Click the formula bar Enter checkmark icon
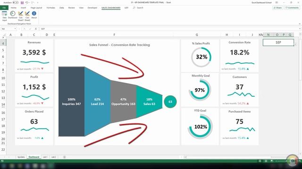This screenshot has width=302, height=169. 30,29
